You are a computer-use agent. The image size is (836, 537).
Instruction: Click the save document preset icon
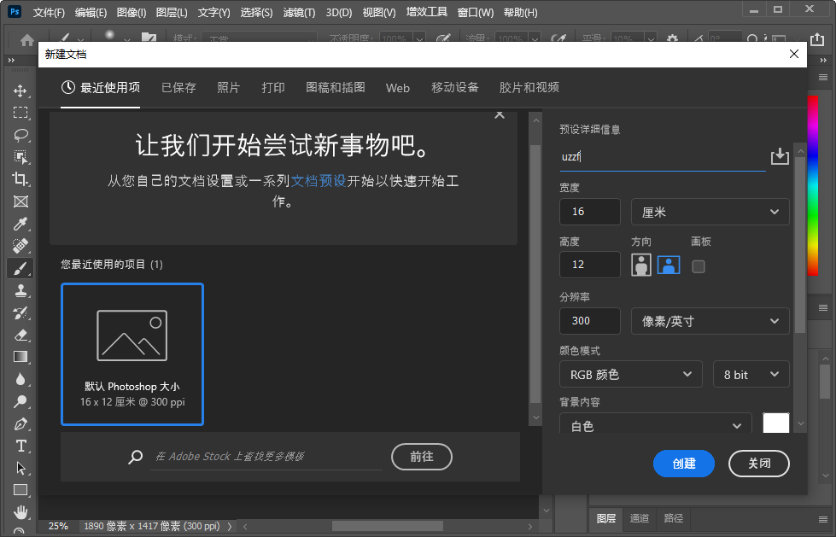point(779,156)
